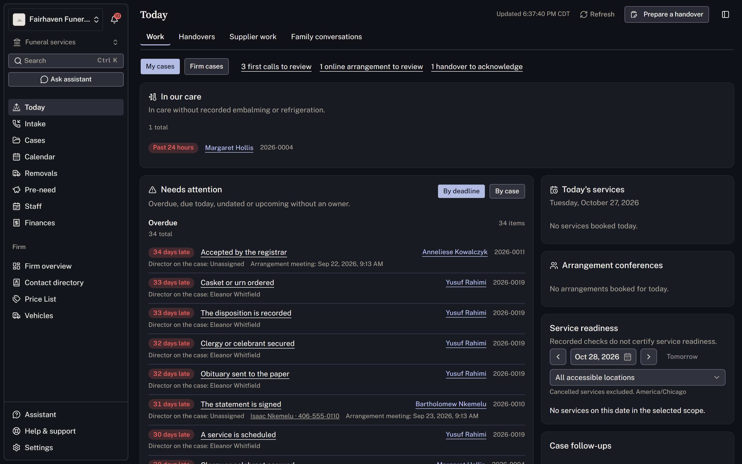The width and height of the screenshot is (742, 464).
Task: Click case number 2026-0010
Action: point(509,404)
